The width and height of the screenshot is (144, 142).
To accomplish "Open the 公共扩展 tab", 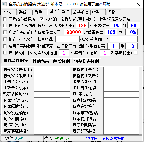I will (x=81, y=12).
